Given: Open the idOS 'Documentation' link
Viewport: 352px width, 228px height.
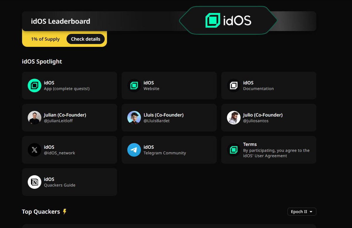Looking at the screenshot, I should (x=258, y=89).
